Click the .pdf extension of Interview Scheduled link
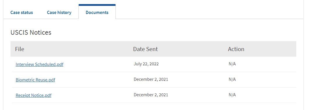The width and height of the screenshot is (310, 110). 60,64
